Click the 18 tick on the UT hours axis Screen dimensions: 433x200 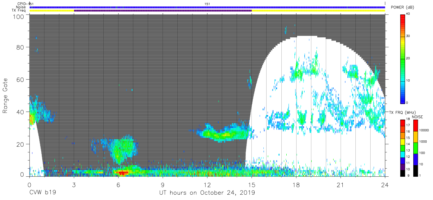296,184
